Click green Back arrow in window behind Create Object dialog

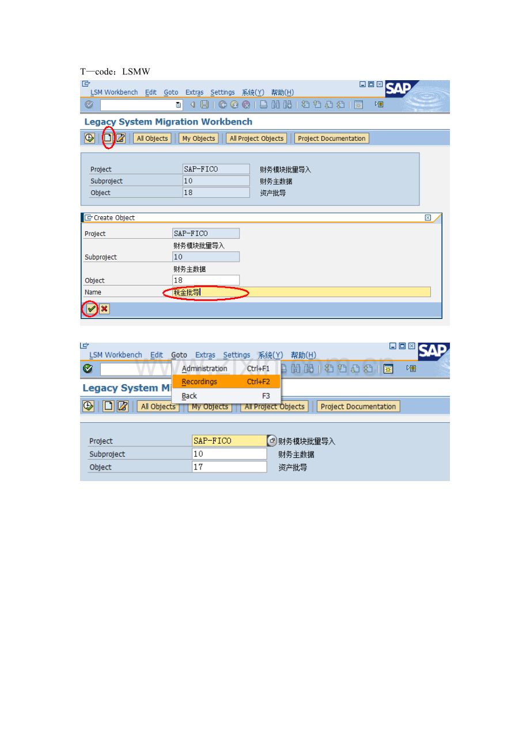click(222, 104)
